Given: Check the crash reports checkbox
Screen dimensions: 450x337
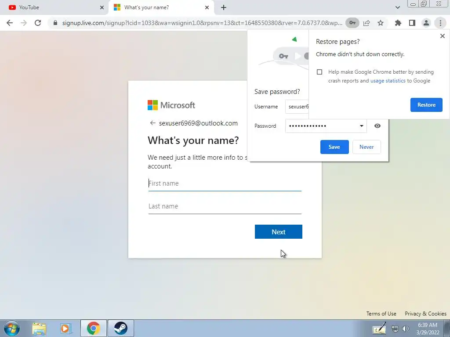Looking at the screenshot, I should click(319, 72).
